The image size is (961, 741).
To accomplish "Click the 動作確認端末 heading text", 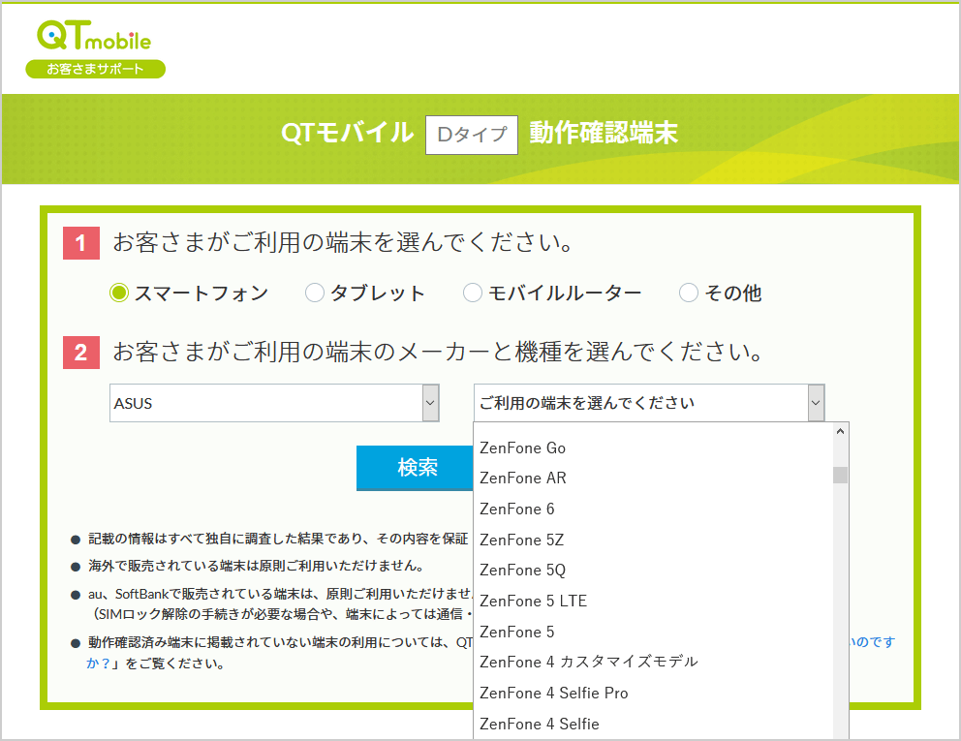I will [x=604, y=133].
